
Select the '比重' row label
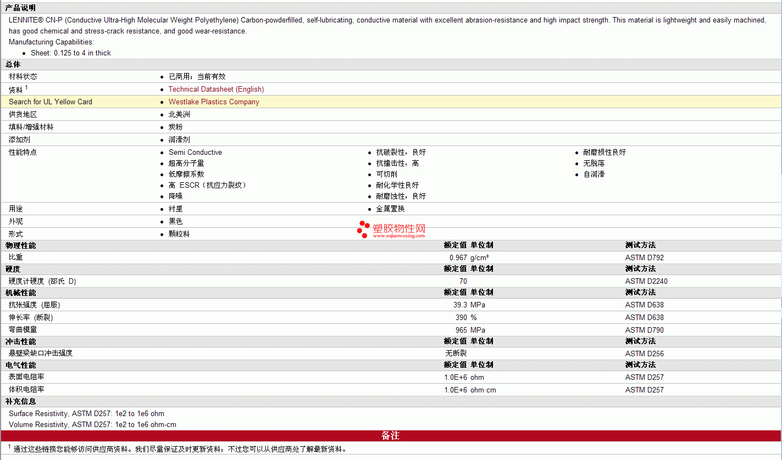click(16, 257)
